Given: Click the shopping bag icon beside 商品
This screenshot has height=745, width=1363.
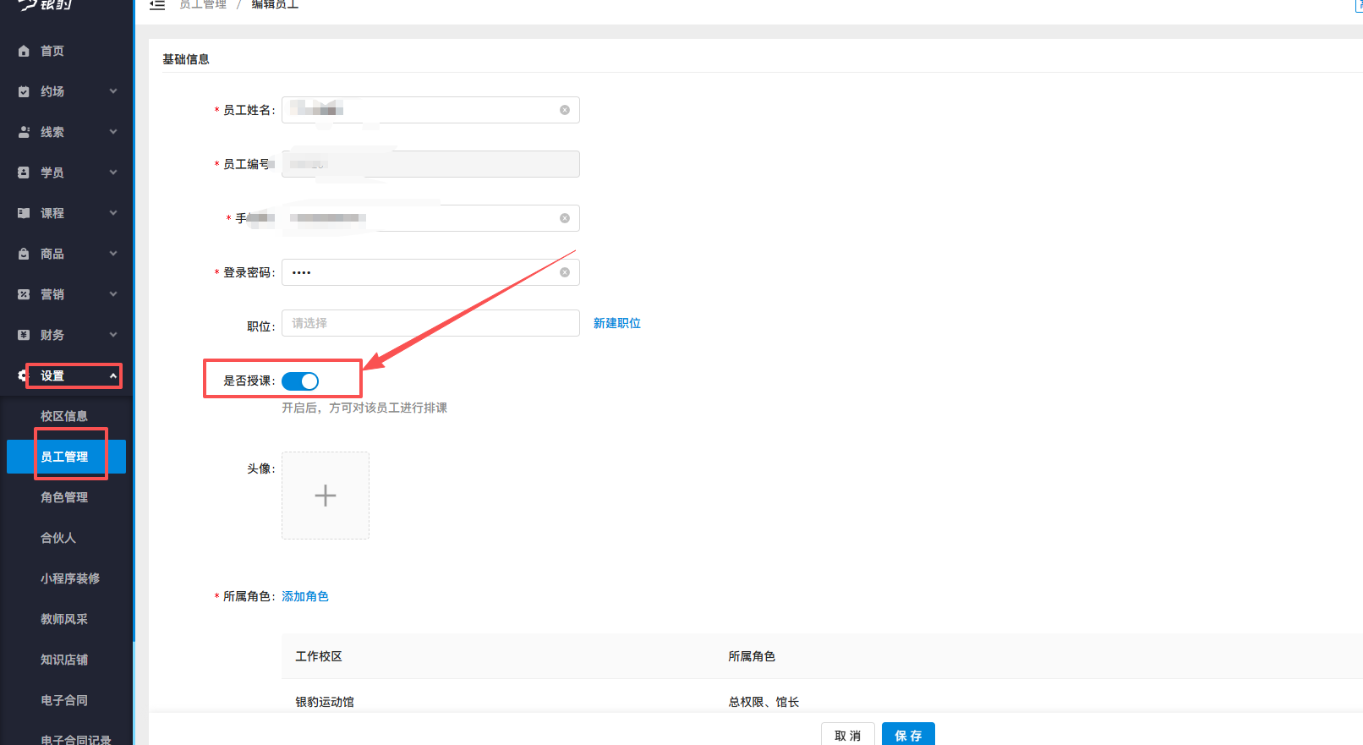Looking at the screenshot, I should point(24,255).
